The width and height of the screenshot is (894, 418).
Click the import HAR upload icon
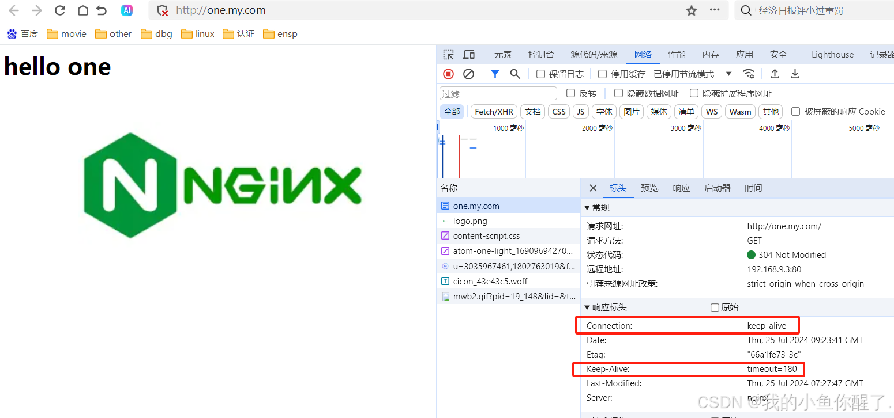[775, 74]
